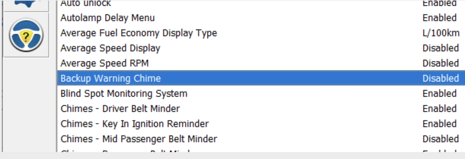Select the Autolamp Delay Menu row
465x159 pixels.
pos(261,18)
